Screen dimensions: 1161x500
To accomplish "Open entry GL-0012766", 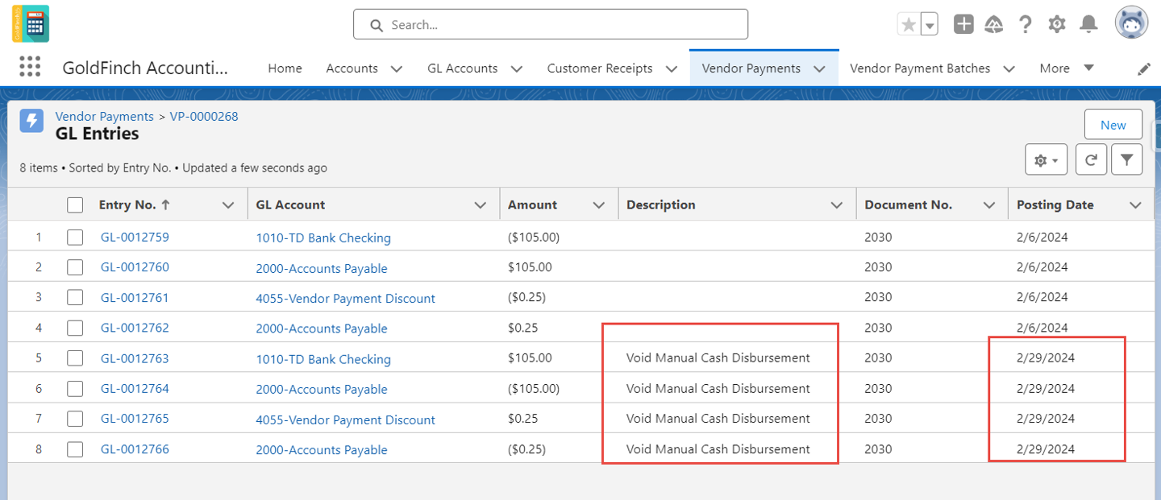I will (x=135, y=449).
